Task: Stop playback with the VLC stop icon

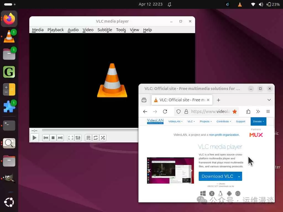Action: coord(53,137)
